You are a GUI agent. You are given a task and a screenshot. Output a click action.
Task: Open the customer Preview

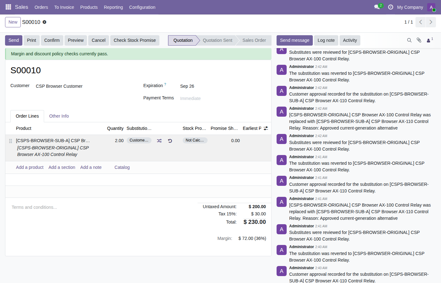point(76,40)
